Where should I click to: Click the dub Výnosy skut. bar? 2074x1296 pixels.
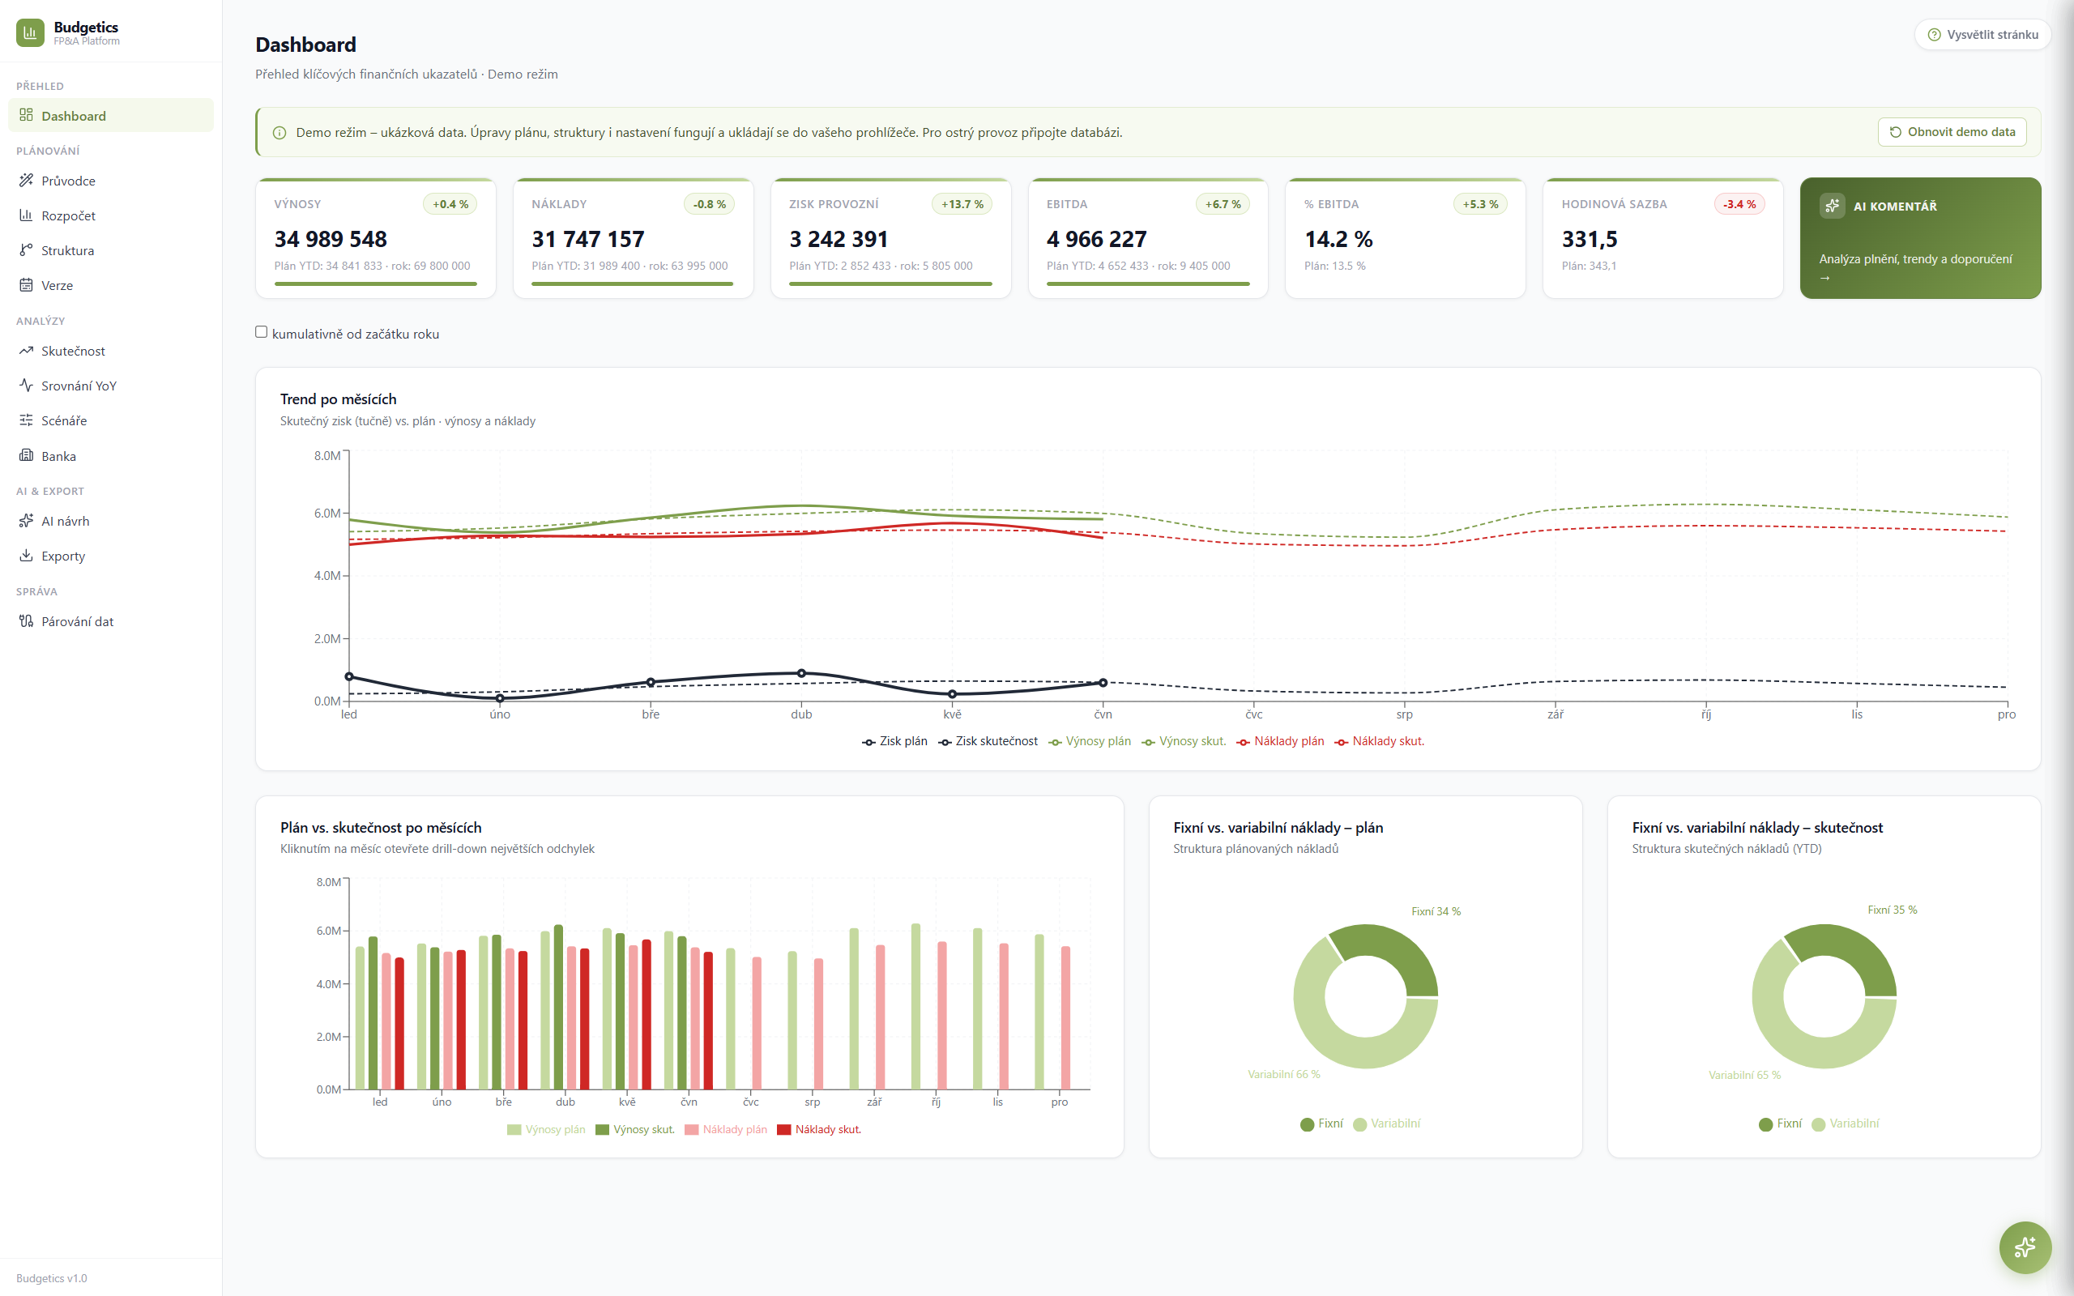(559, 1007)
